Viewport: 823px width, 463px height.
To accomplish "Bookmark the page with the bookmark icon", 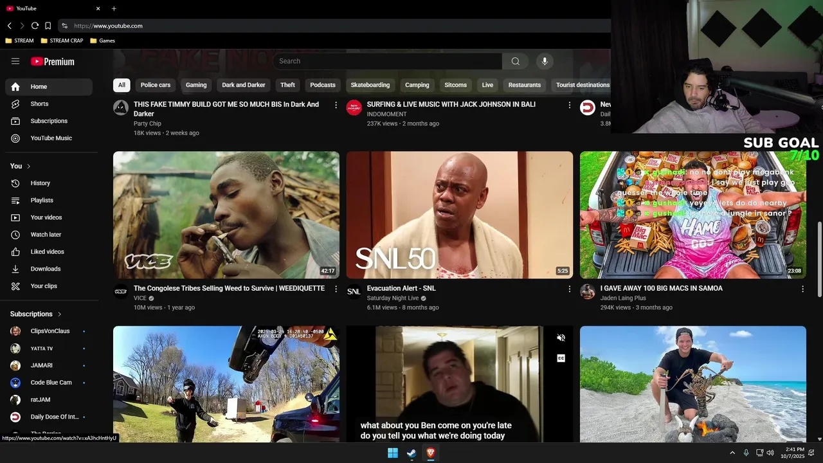I will pos(48,26).
